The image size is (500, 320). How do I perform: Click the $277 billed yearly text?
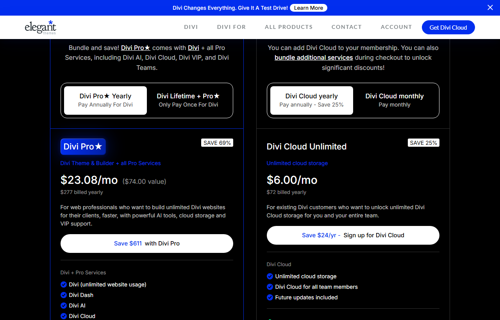pyautogui.click(x=82, y=192)
